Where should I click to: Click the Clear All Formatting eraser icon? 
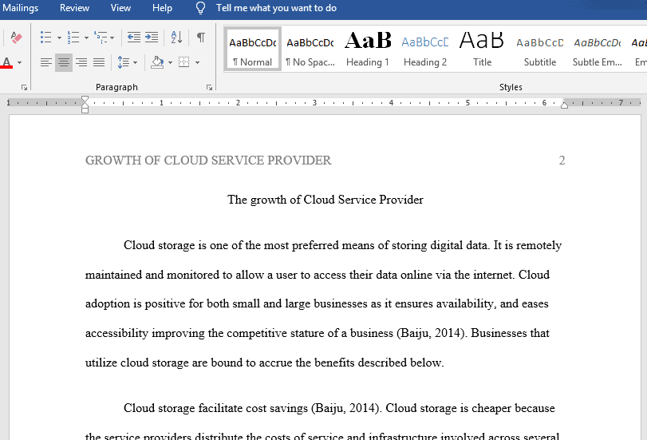(x=16, y=38)
